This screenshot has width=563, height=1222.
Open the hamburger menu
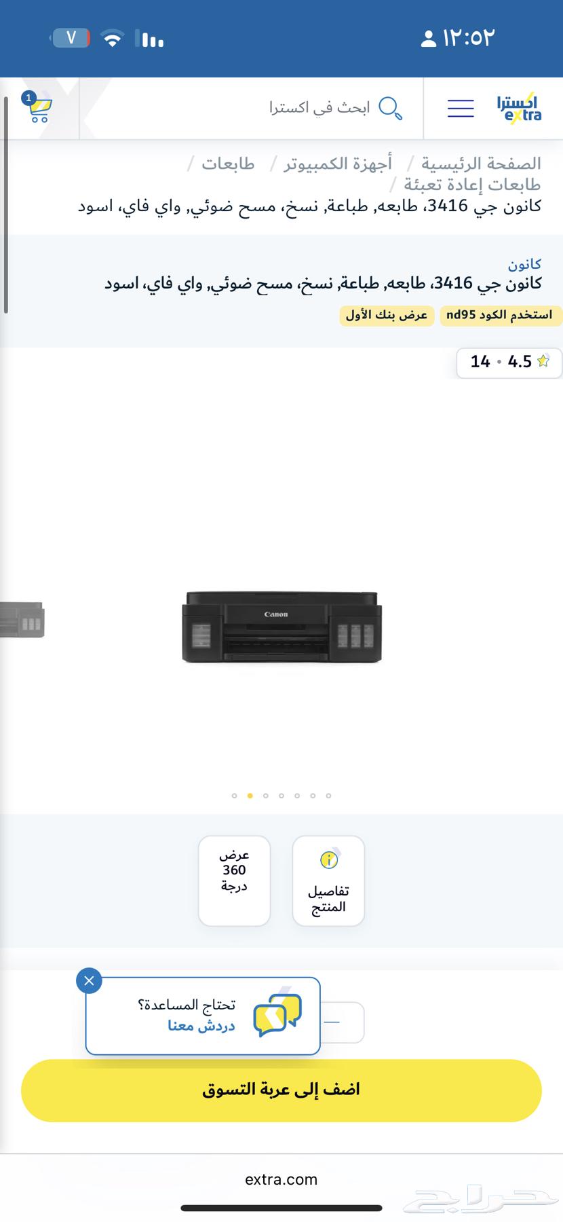(x=461, y=109)
